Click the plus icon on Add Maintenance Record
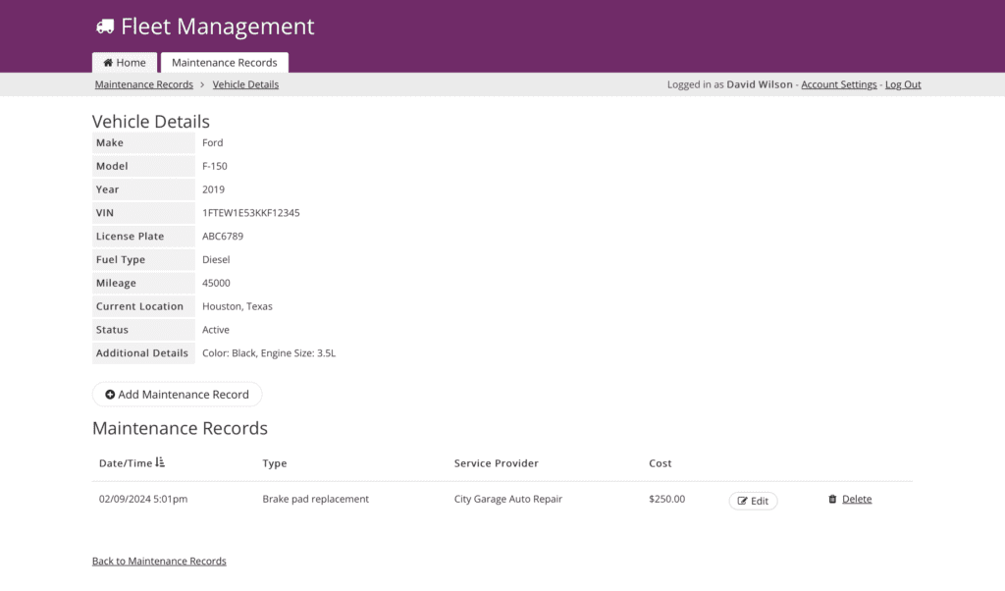Image resolution: width=1005 pixels, height=591 pixels. (x=110, y=395)
